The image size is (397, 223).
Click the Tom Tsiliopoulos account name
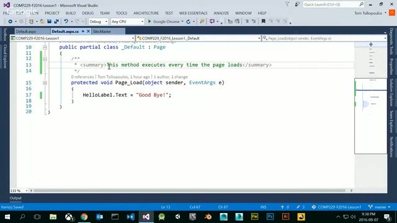[x=368, y=13]
